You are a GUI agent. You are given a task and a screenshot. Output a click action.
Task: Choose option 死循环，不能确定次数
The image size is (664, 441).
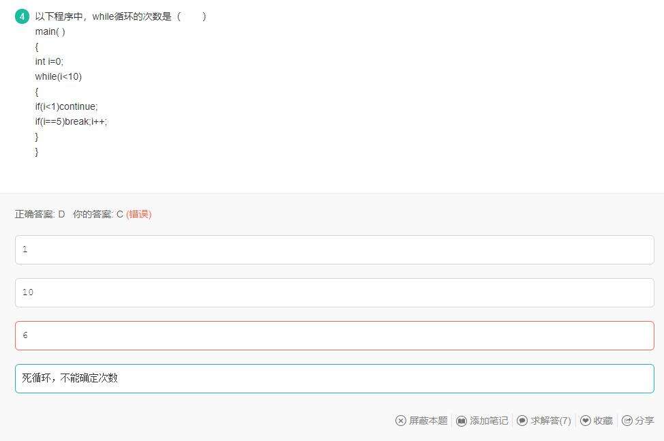pyautogui.click(x=334, y=378)
